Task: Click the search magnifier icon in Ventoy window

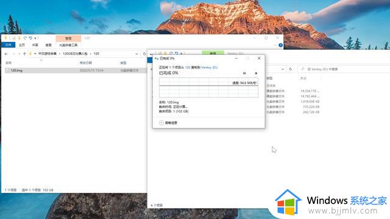Action: (303, 69)
